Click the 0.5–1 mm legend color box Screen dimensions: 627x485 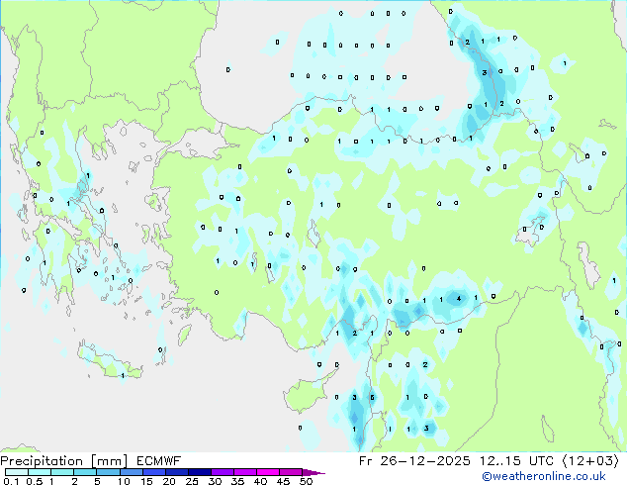(x=40, y=472)
